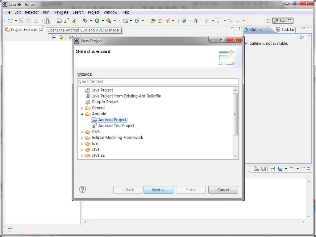Open the External Tools dropdown arrow

pyautogui.click(x=115, y=21)
